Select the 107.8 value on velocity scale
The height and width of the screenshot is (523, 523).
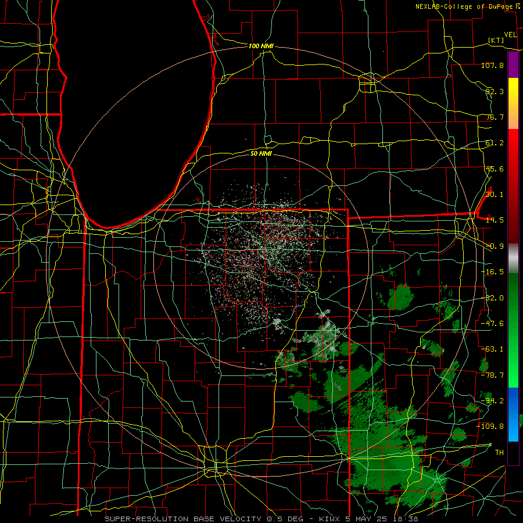point(492,65)
